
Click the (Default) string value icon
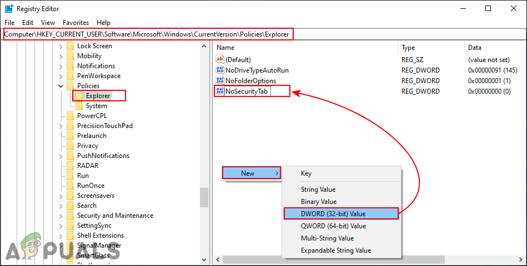point(220,59)
